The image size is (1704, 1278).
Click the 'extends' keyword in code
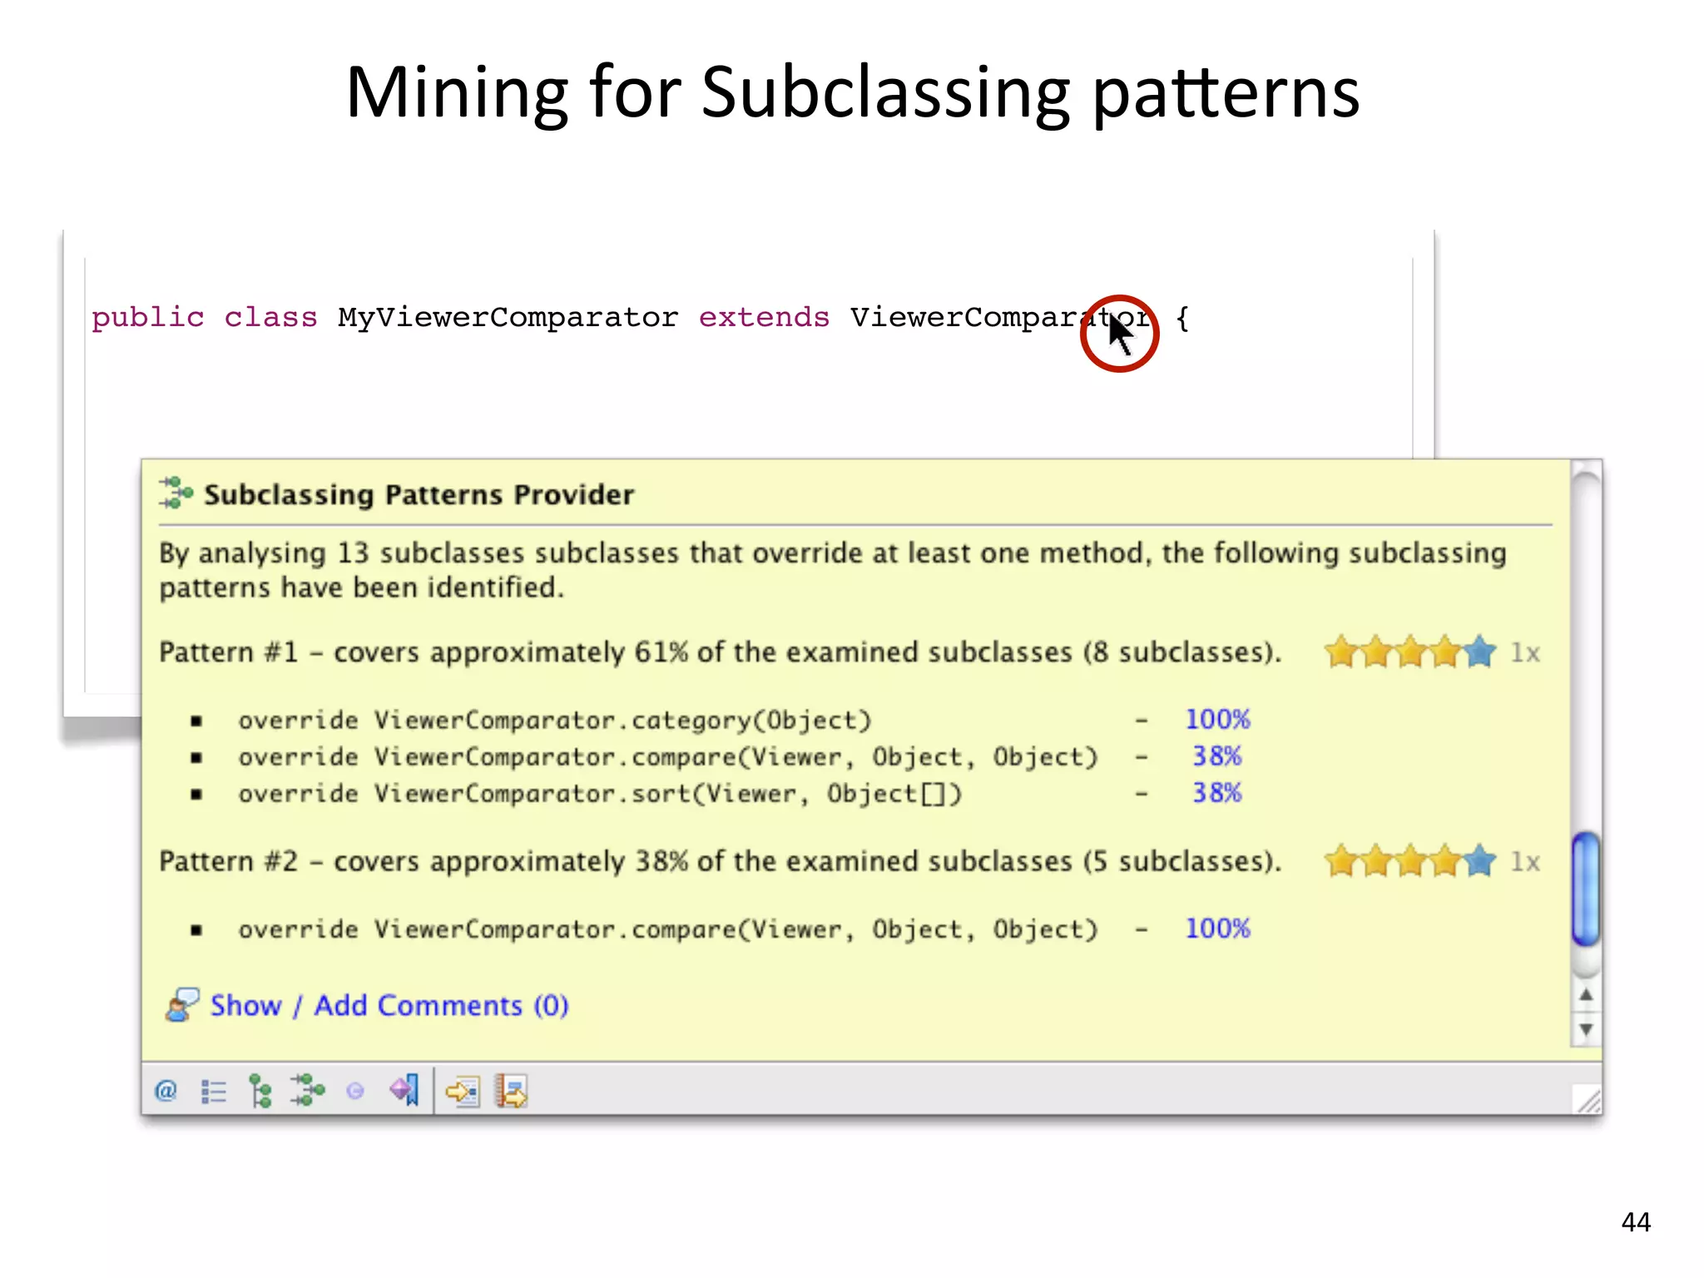click(765, 317)
